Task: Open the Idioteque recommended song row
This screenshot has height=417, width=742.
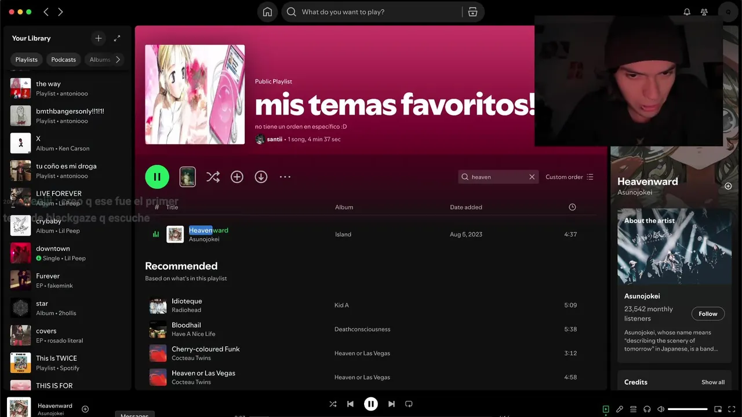Action: point(371,305)
